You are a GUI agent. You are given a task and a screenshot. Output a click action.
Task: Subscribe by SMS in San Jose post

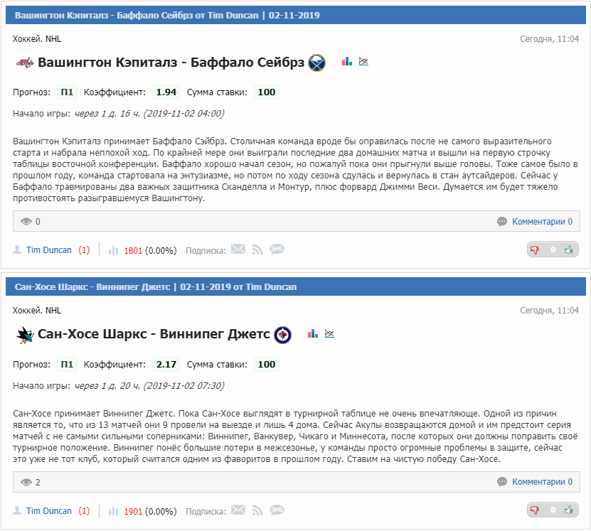(x=277, y=510)
